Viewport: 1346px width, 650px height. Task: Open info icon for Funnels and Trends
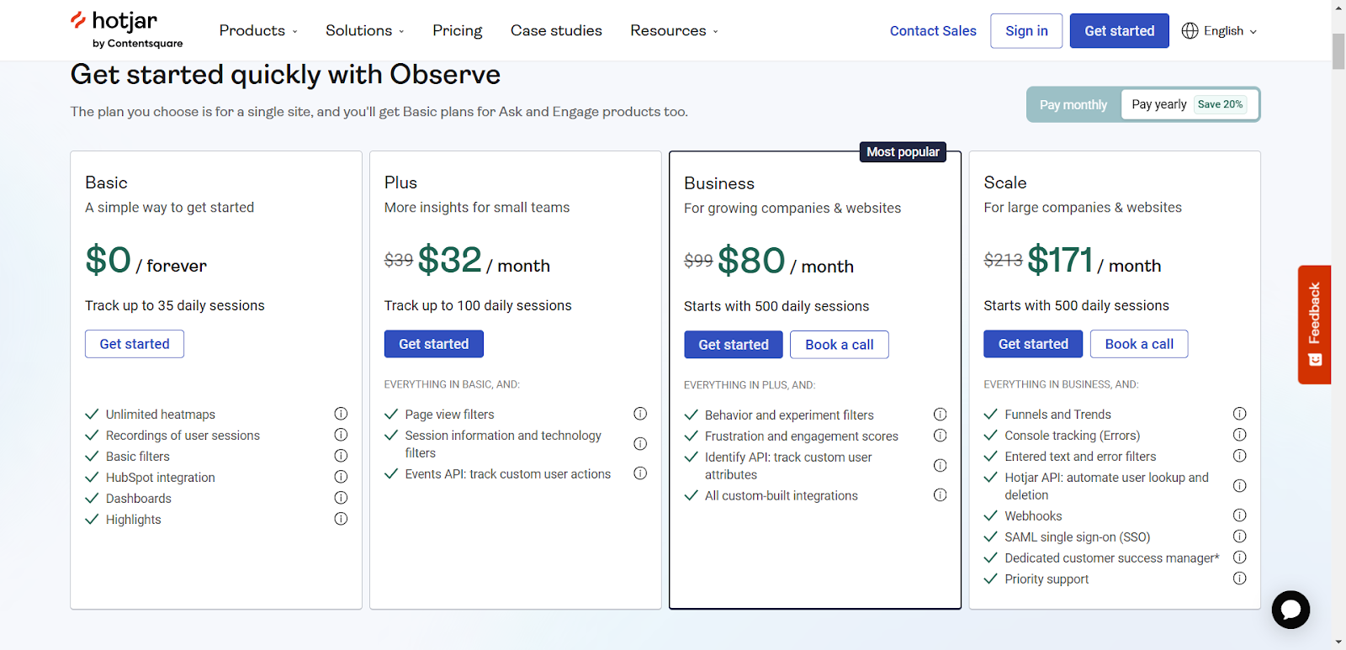(x=1240, y=414)
